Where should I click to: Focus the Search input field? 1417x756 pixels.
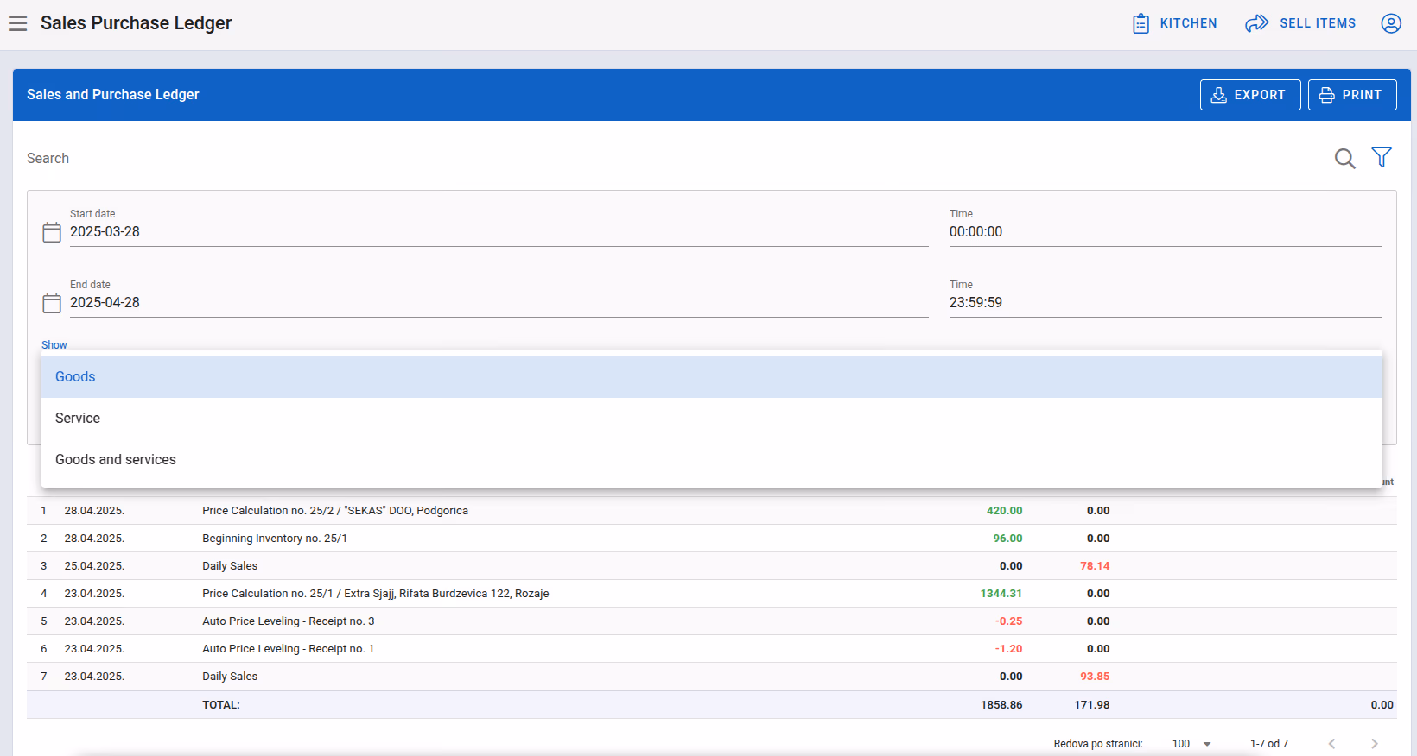coord(678,159)
